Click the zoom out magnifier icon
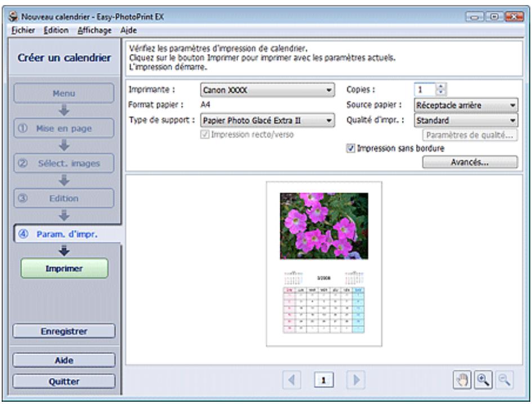 click(504, 380)
